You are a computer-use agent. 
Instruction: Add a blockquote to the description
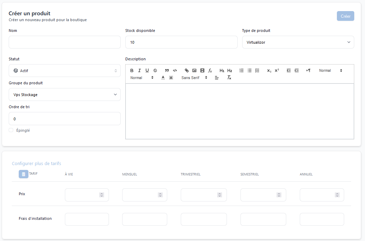click(x=167, y=70)
